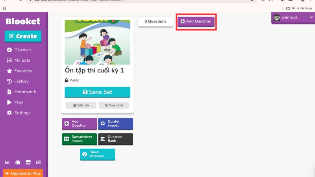Open Discover from the sidebar

[x=22, y=50]
